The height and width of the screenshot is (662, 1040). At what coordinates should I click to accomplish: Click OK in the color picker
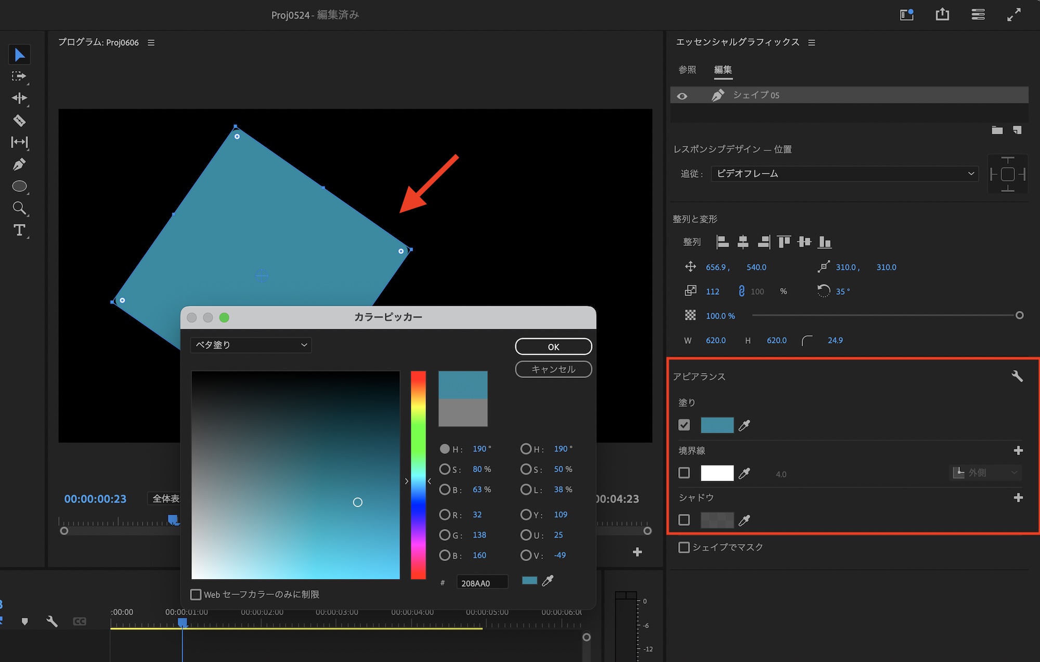point(553,347)
